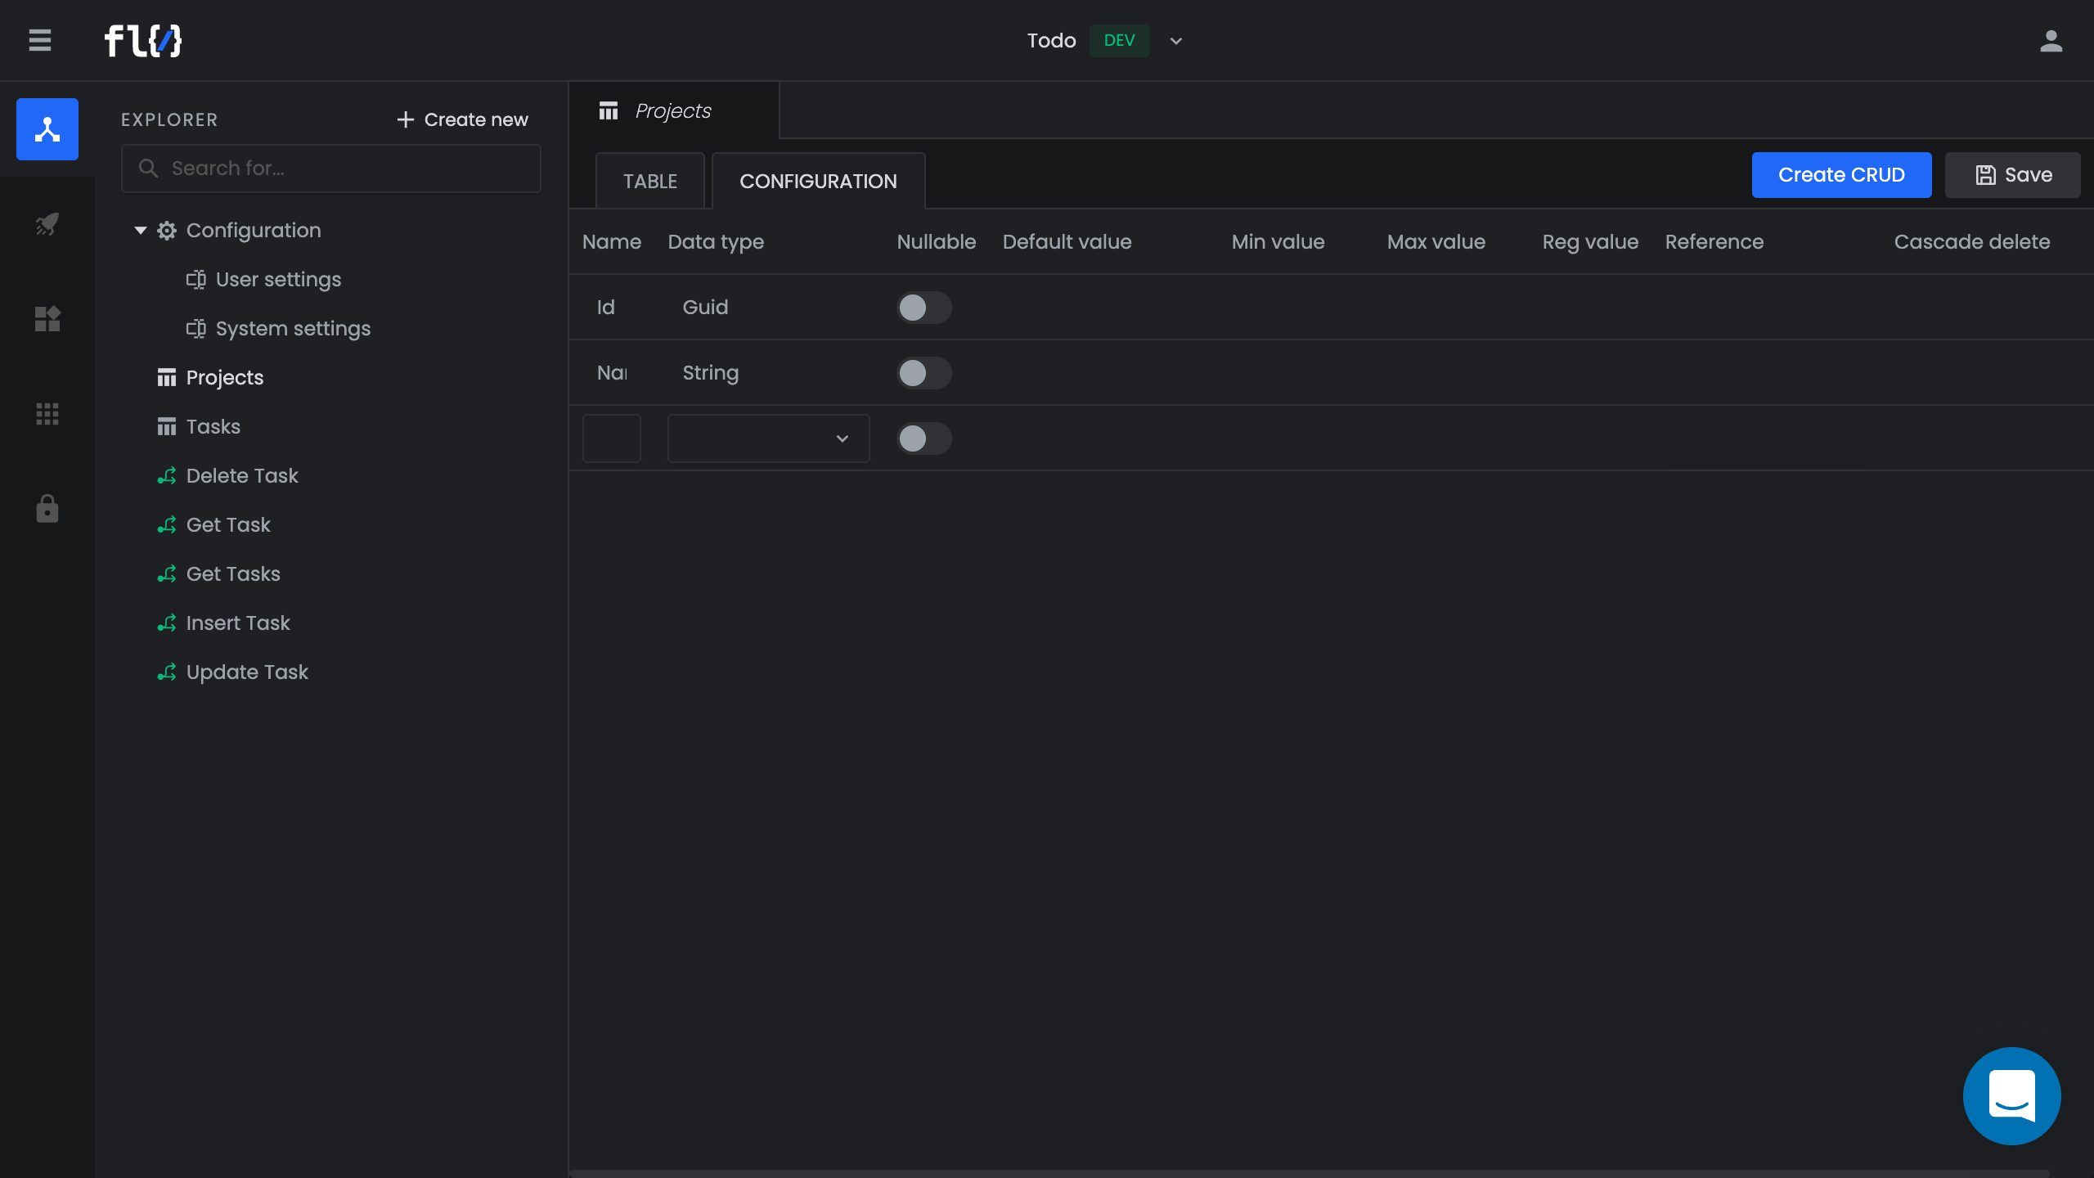Click the table icon in Projects tab
The height and width of the screenshot is (1178, 2094).
[x=609, y=110]
